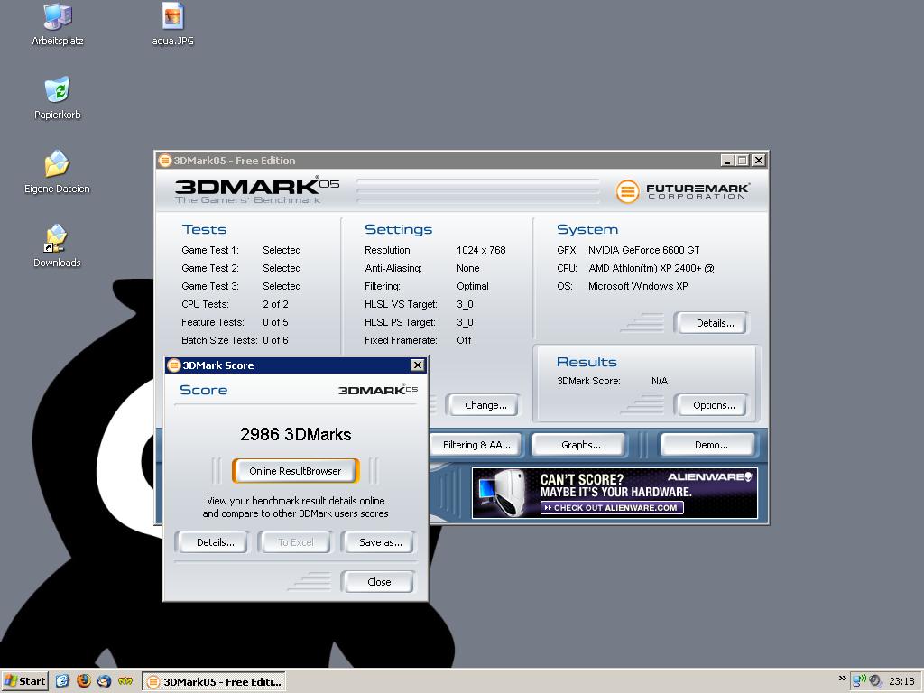The image size is (924, 693).
Task: Click the To Excel button
Action: pyautogui.click(x=296, y=542)
